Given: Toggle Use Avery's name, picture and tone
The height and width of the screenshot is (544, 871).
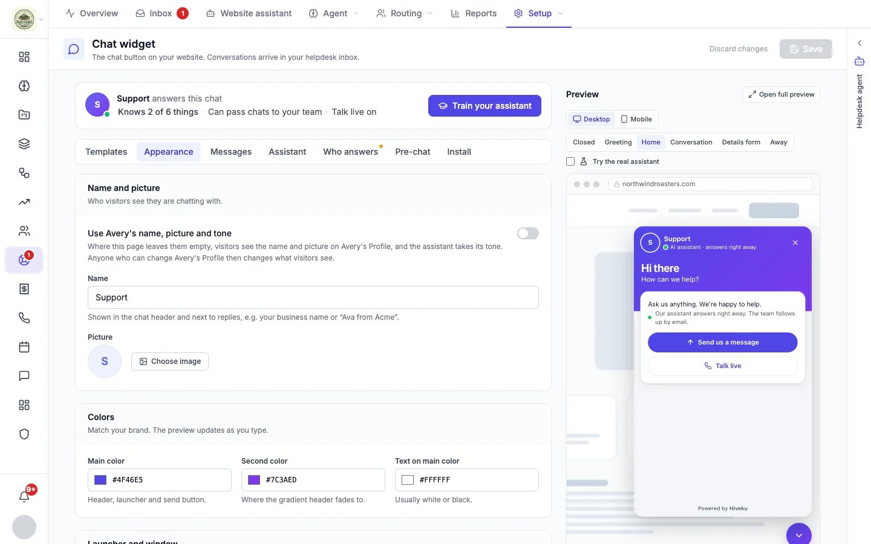Looking at the screenshot, I should coord(528,233).
